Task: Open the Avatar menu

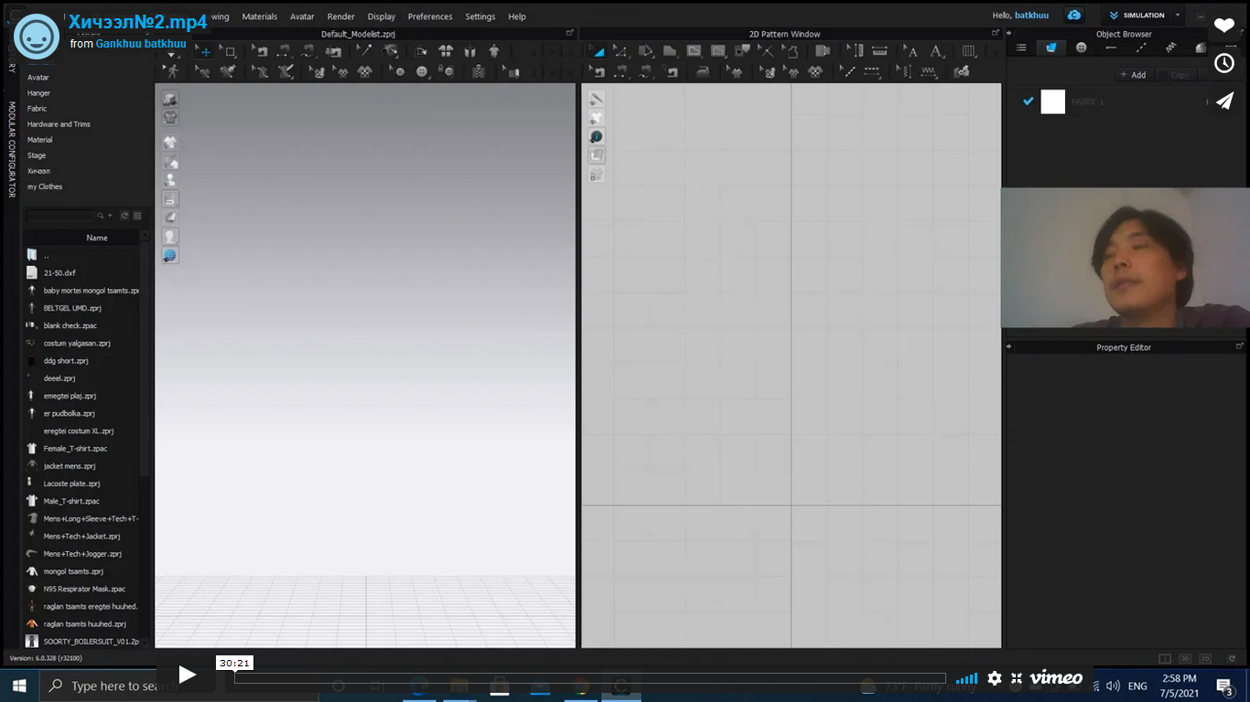Action: click(302, 16)
